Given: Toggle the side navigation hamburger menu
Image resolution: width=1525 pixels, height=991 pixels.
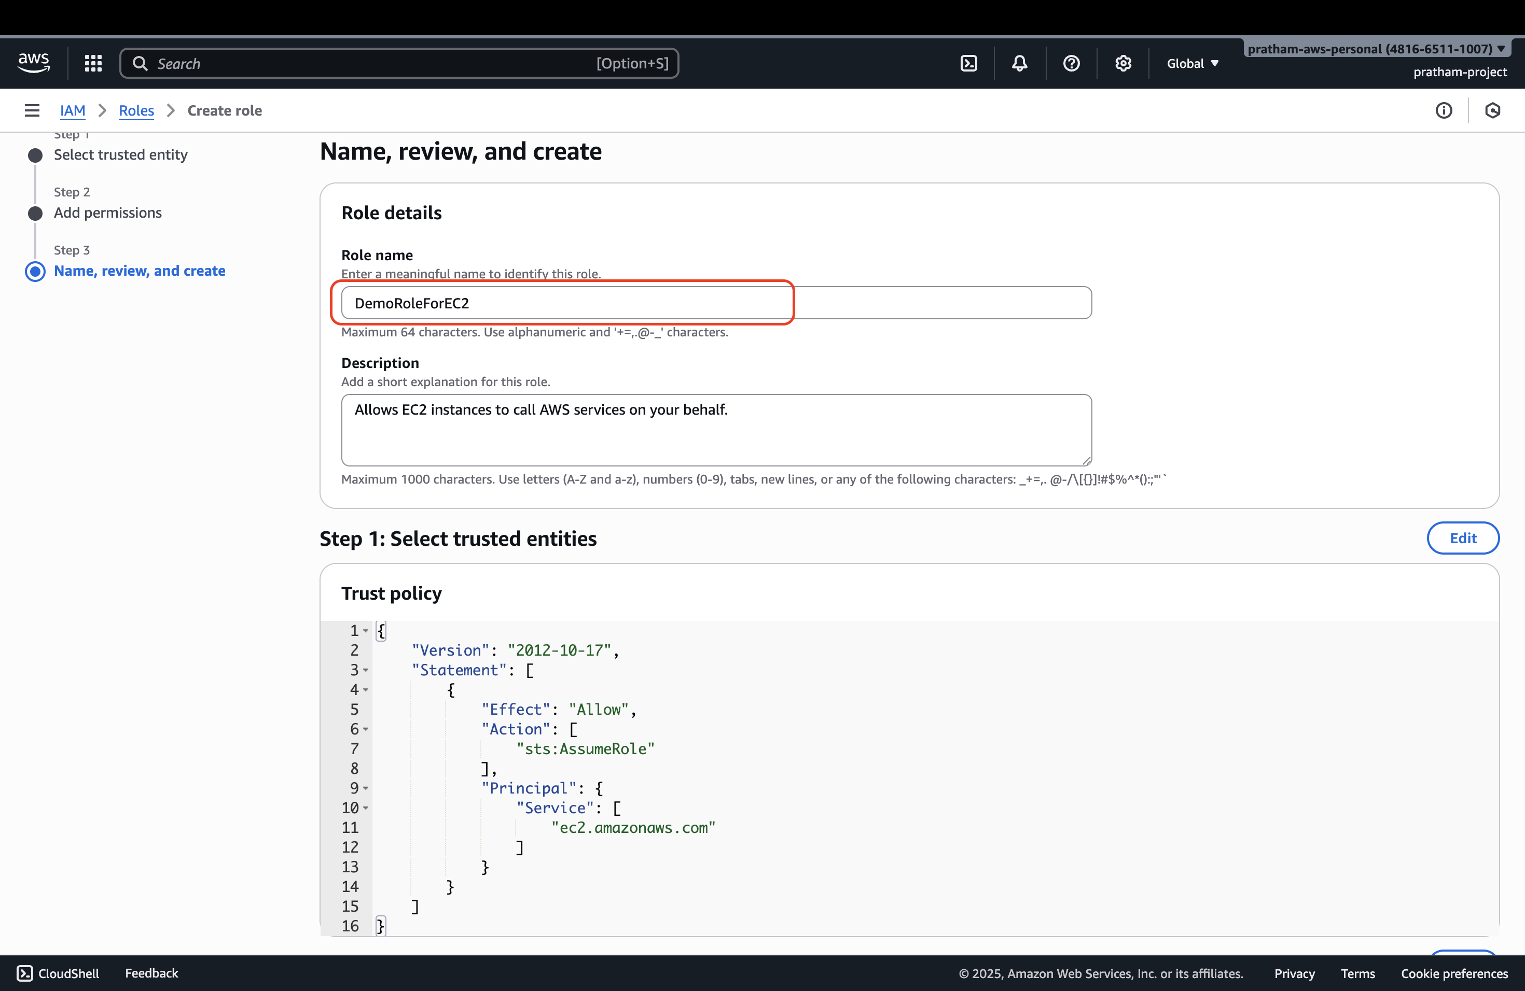Looking at the screenshot, I should (32, 111).
